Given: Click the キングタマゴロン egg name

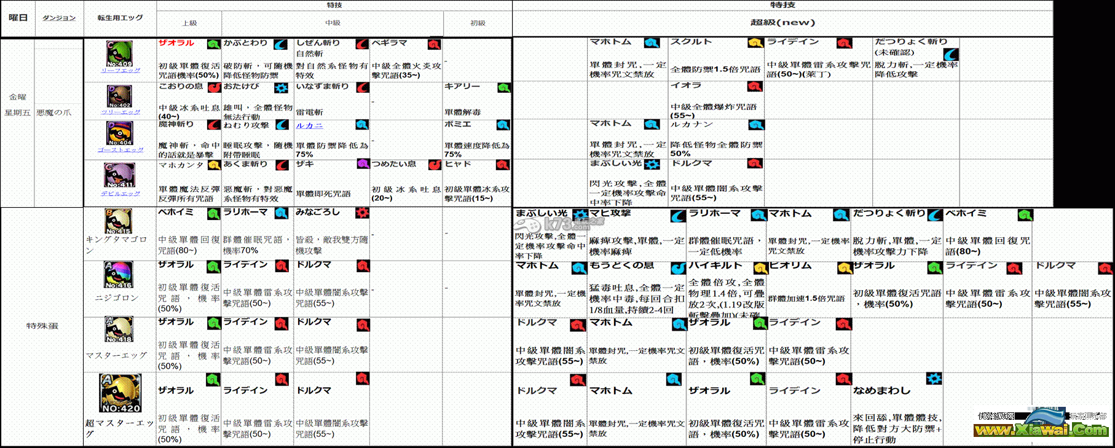Looking at the screenshot, I should (116, 245).
